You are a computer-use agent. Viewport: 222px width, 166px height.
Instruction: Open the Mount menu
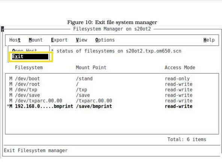(x=36, y=40)
